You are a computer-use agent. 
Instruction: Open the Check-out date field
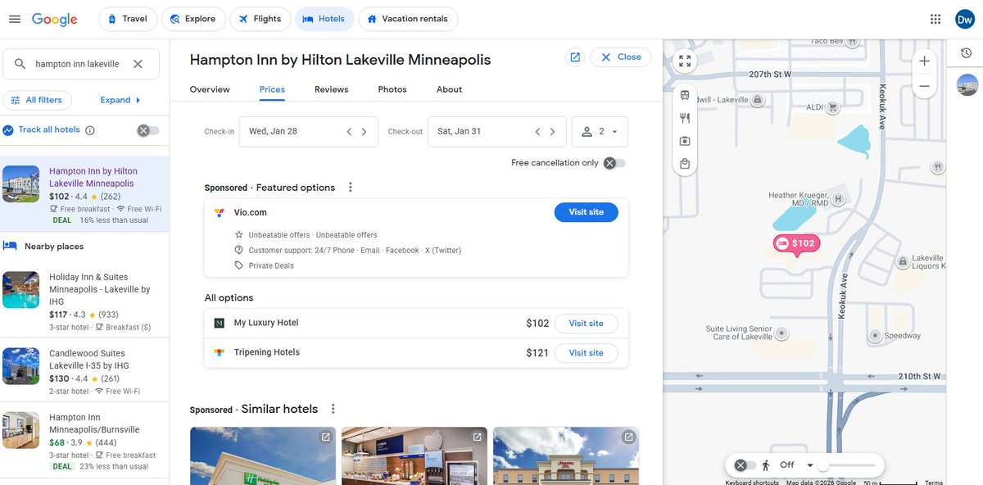tap(496, 132)
